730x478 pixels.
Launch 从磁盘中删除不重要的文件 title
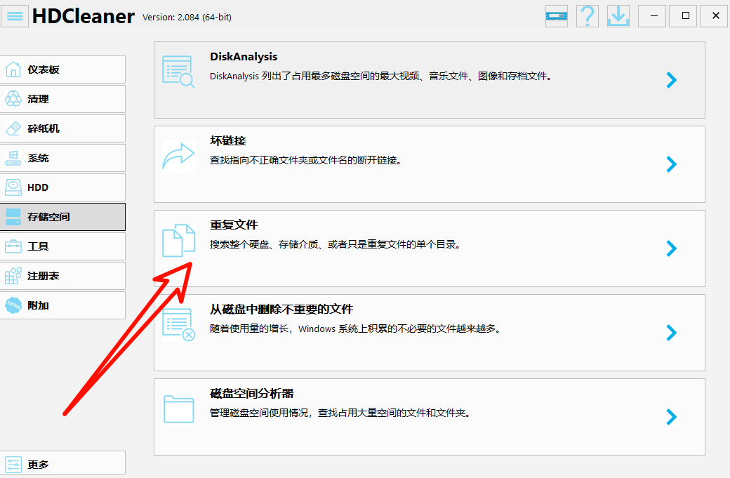[x=281, y=309]
